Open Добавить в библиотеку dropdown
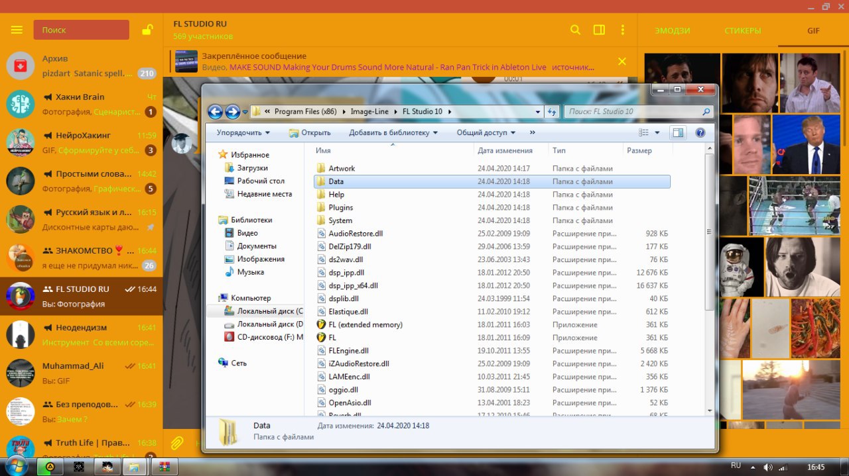 [x=393, y=132]
